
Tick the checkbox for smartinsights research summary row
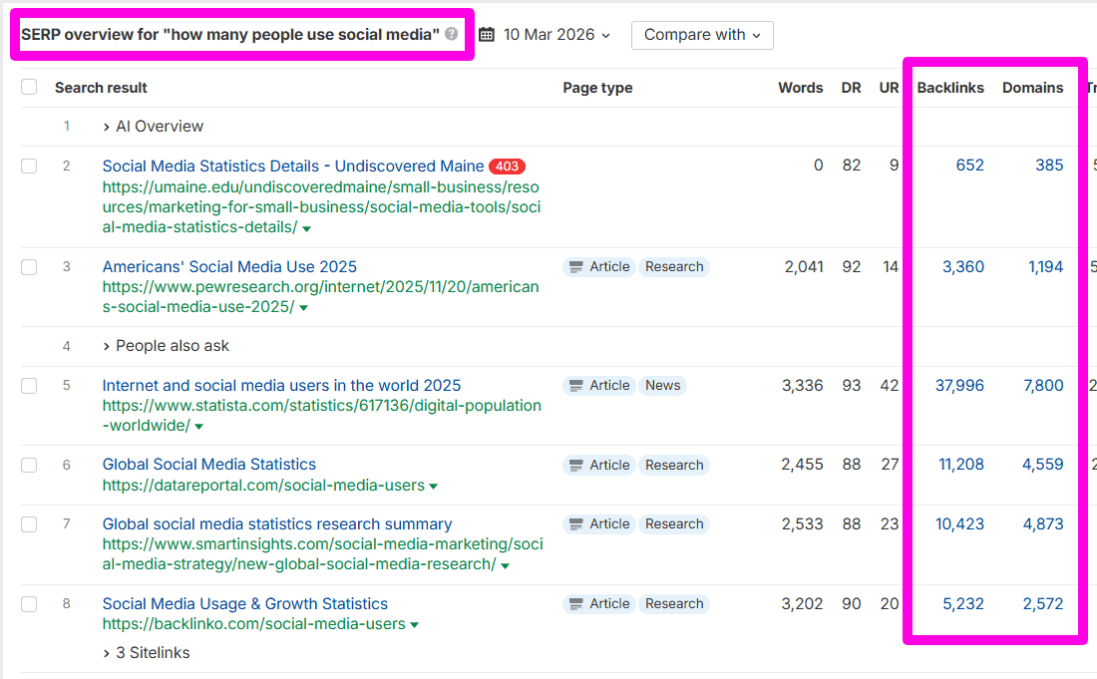coord(29,524)
